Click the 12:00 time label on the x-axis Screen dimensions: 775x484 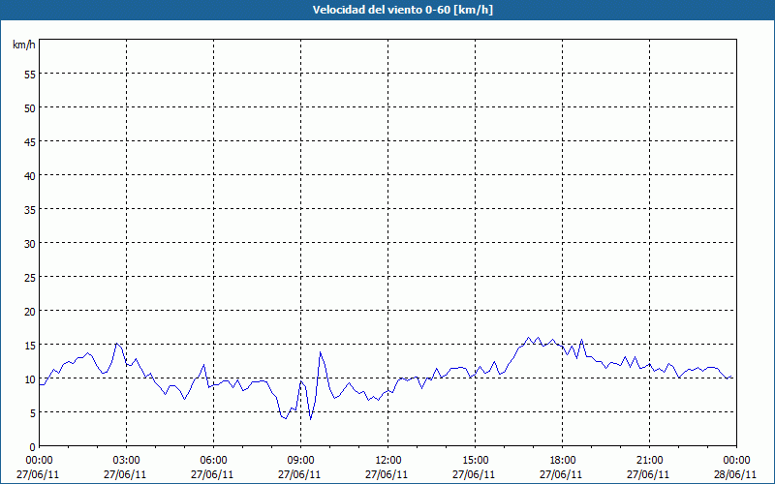pyautogui.click(x=388, y=461)
